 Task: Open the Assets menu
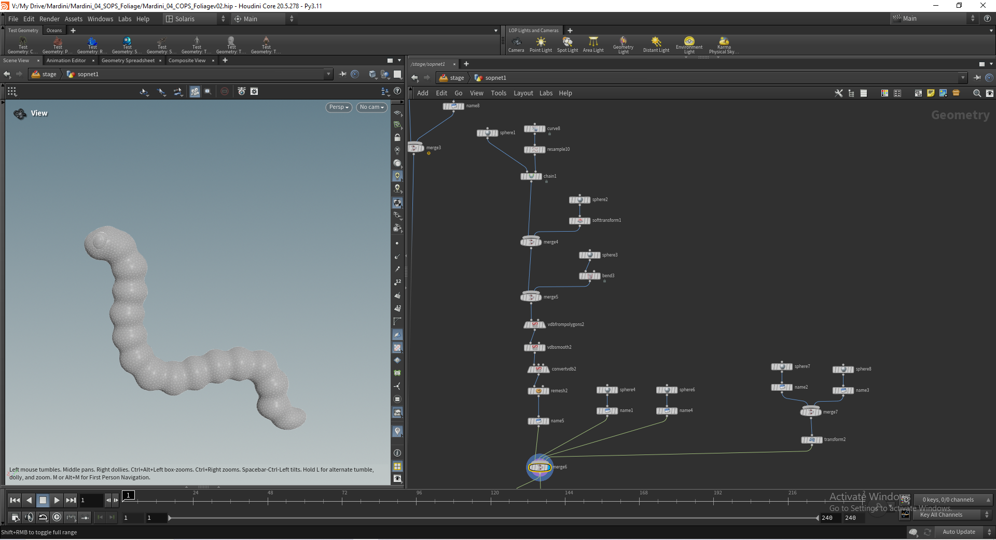[73, 19]
